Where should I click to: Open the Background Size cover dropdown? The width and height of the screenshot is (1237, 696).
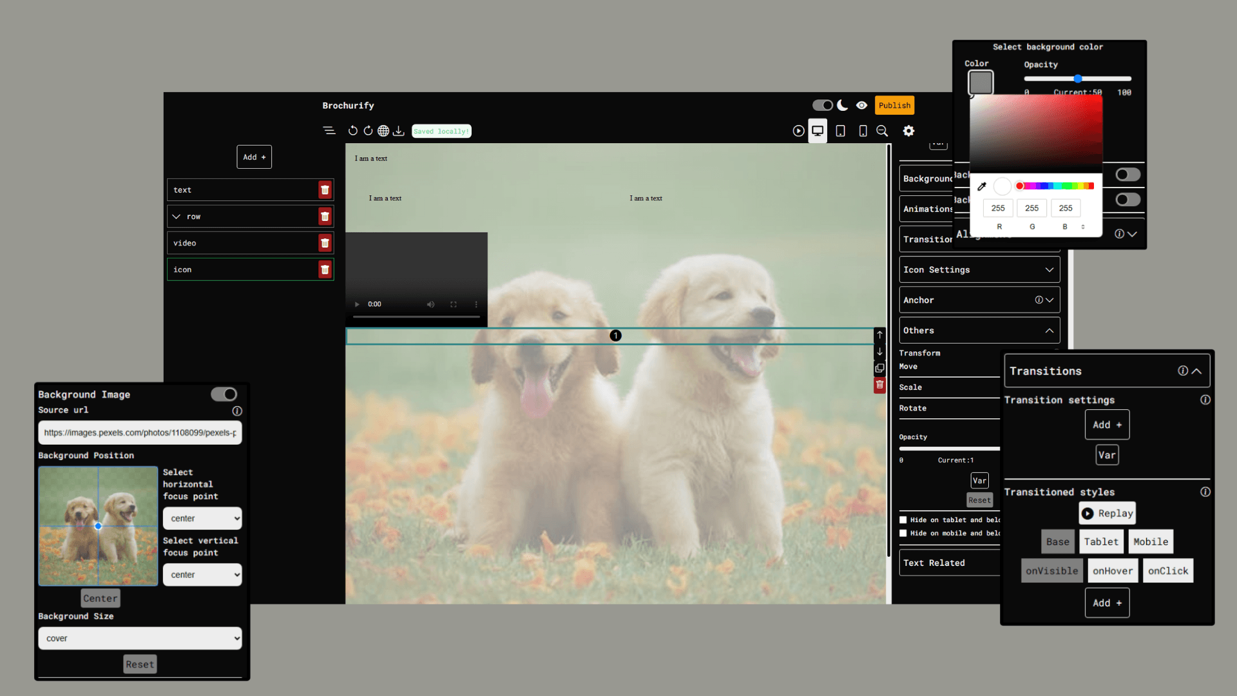click(140, 638)
